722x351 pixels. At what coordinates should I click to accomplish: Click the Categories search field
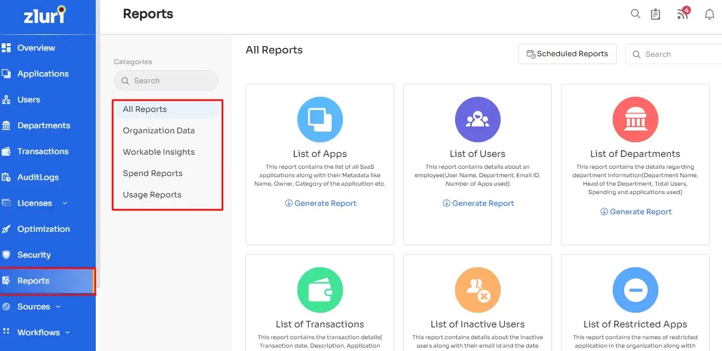click(166, 80)
